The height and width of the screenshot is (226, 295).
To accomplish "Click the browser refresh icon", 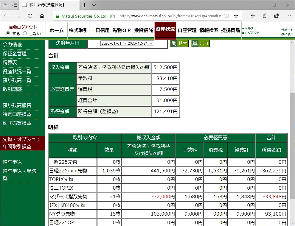I will click(x=30, y=16).
